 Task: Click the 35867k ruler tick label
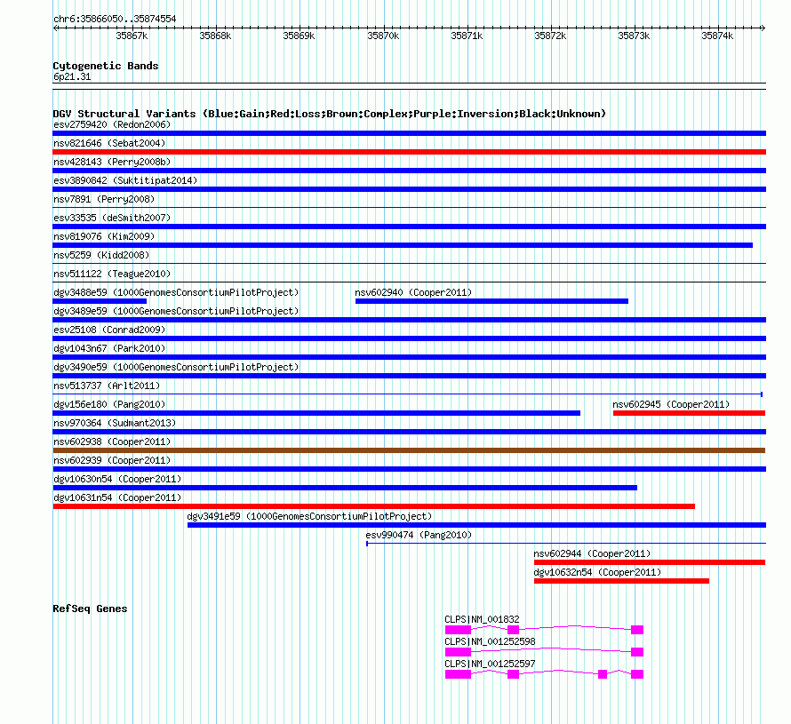click(132, 36)
